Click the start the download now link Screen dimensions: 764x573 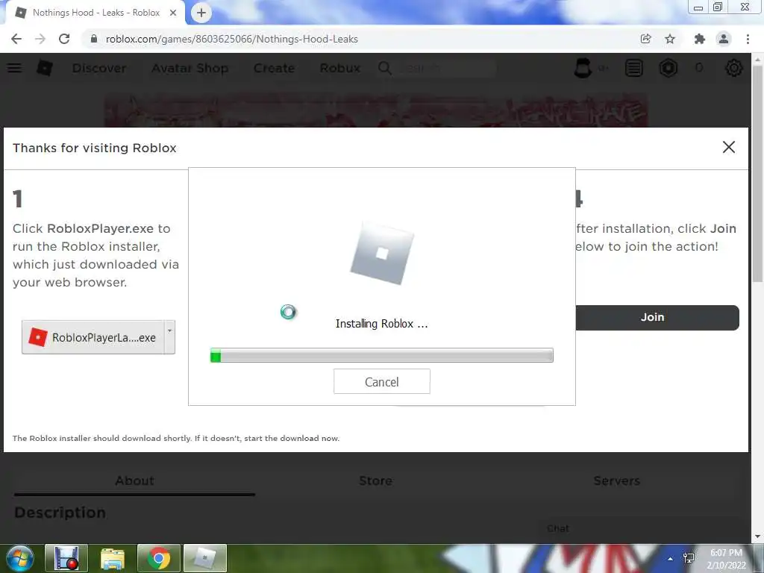click(292, 438)
